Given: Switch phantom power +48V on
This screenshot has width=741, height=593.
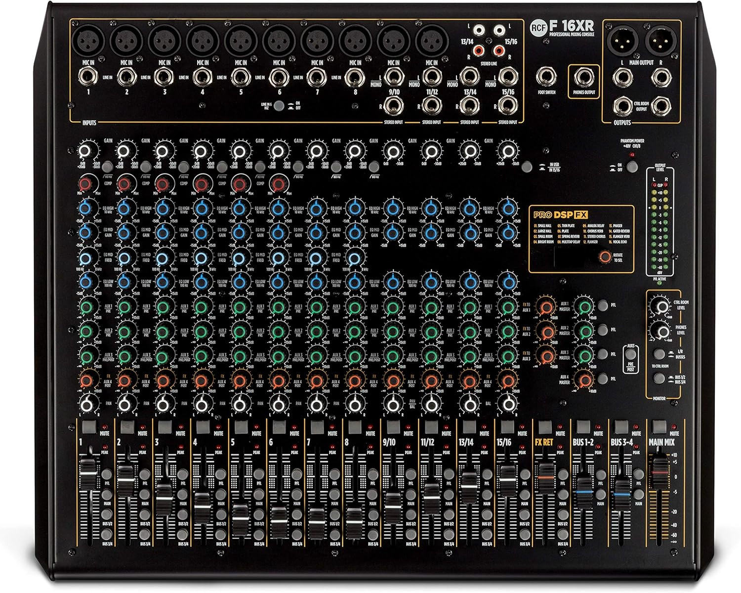Looking at the screenshot, I should point(632,167).
